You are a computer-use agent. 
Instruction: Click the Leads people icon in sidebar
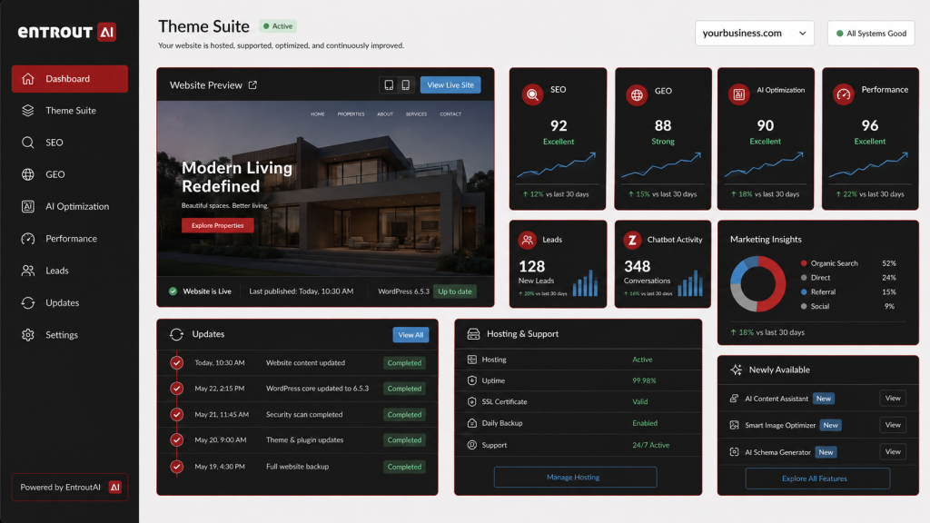pyautogui.click(x=28, y=271)
